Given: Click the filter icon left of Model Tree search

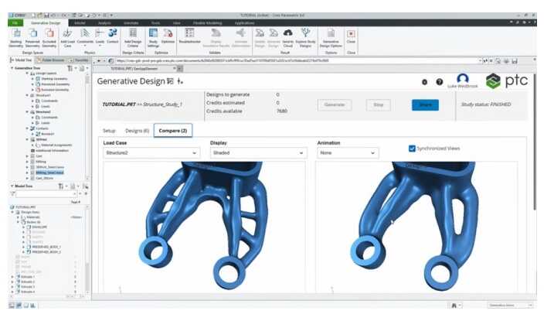Looking at the screenshot, I should click(x=12, y=193).
